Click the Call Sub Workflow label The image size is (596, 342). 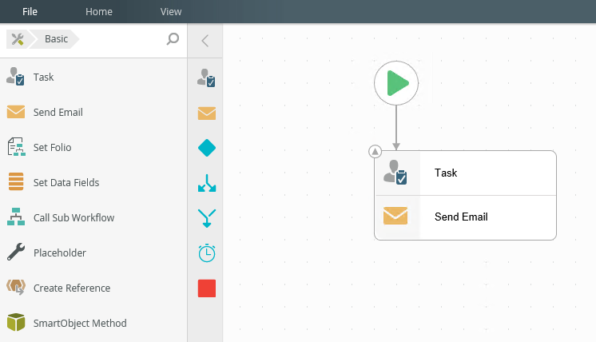click(x=74, y=217)
